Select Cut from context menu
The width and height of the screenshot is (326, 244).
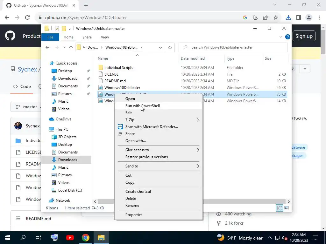128,175
